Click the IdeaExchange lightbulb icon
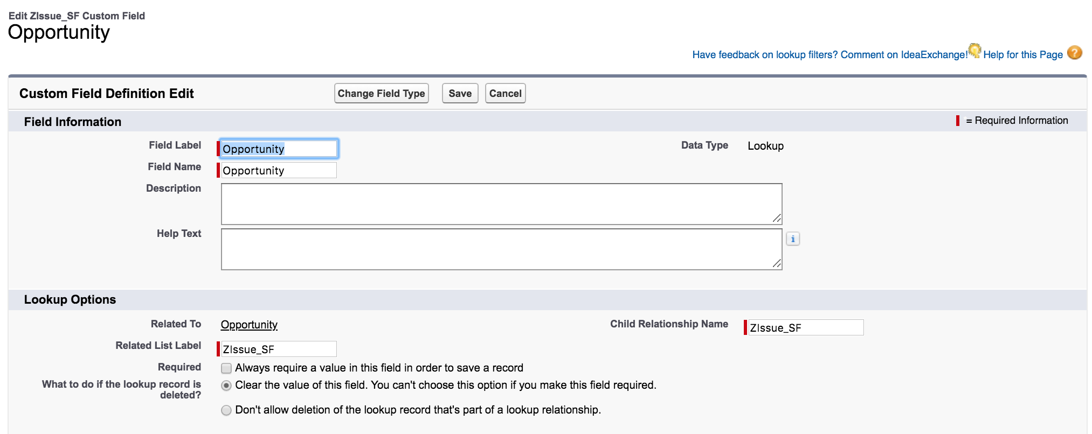 pos(974,51)
